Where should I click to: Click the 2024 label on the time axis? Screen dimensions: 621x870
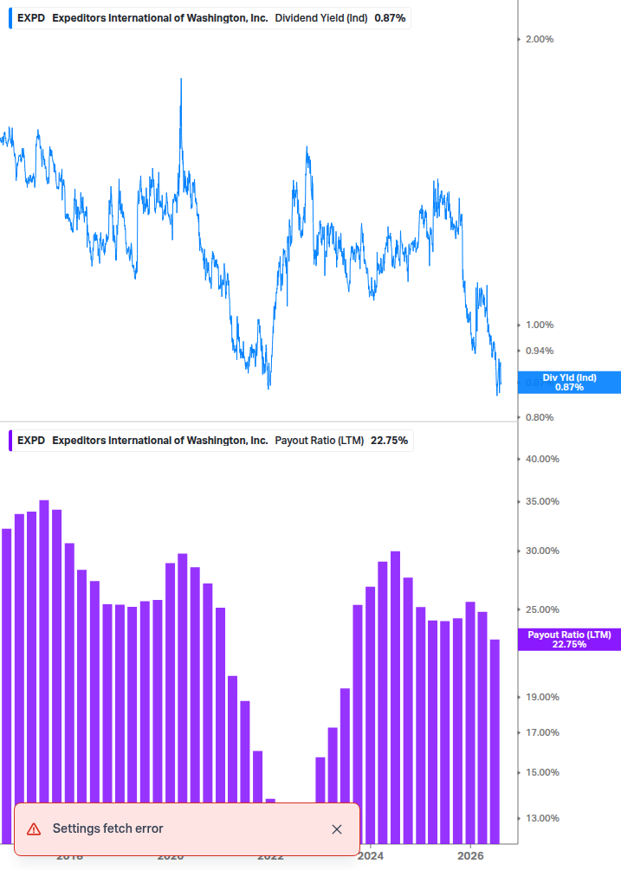371,856
